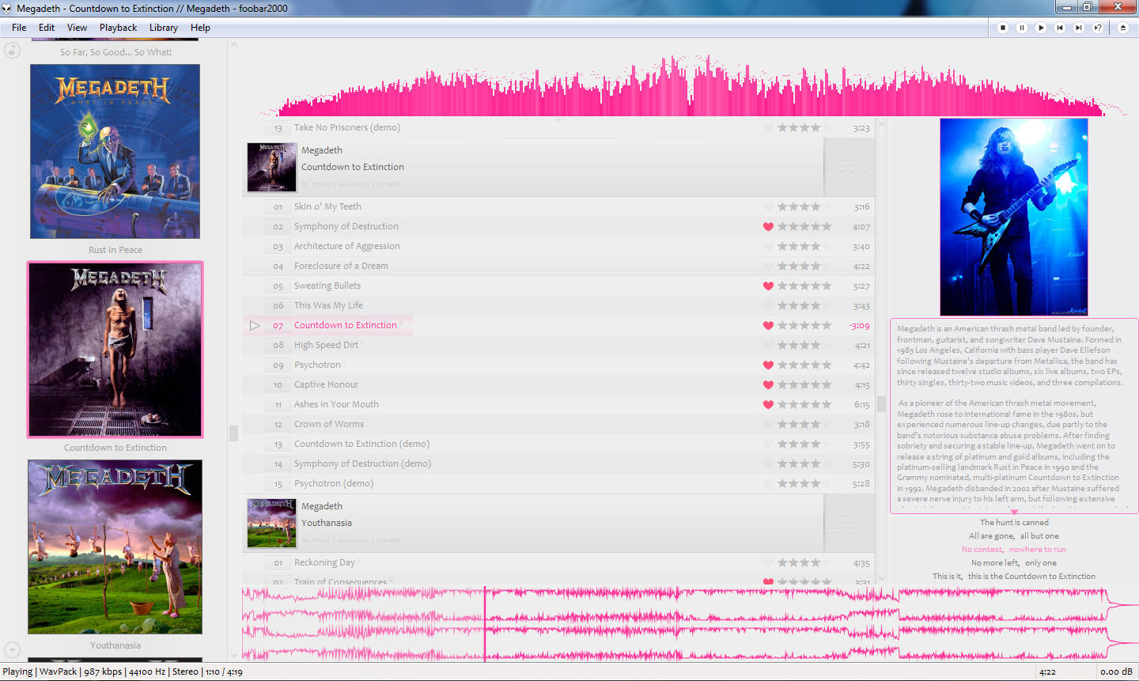Open the File menu
This screenshot has width=1139, height=681.
tap(19, 28)
